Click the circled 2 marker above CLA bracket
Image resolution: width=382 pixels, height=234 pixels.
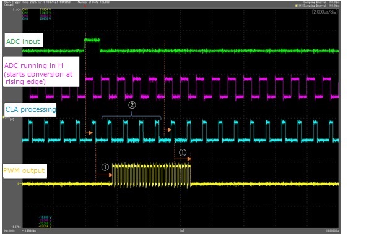click(132, 105)
